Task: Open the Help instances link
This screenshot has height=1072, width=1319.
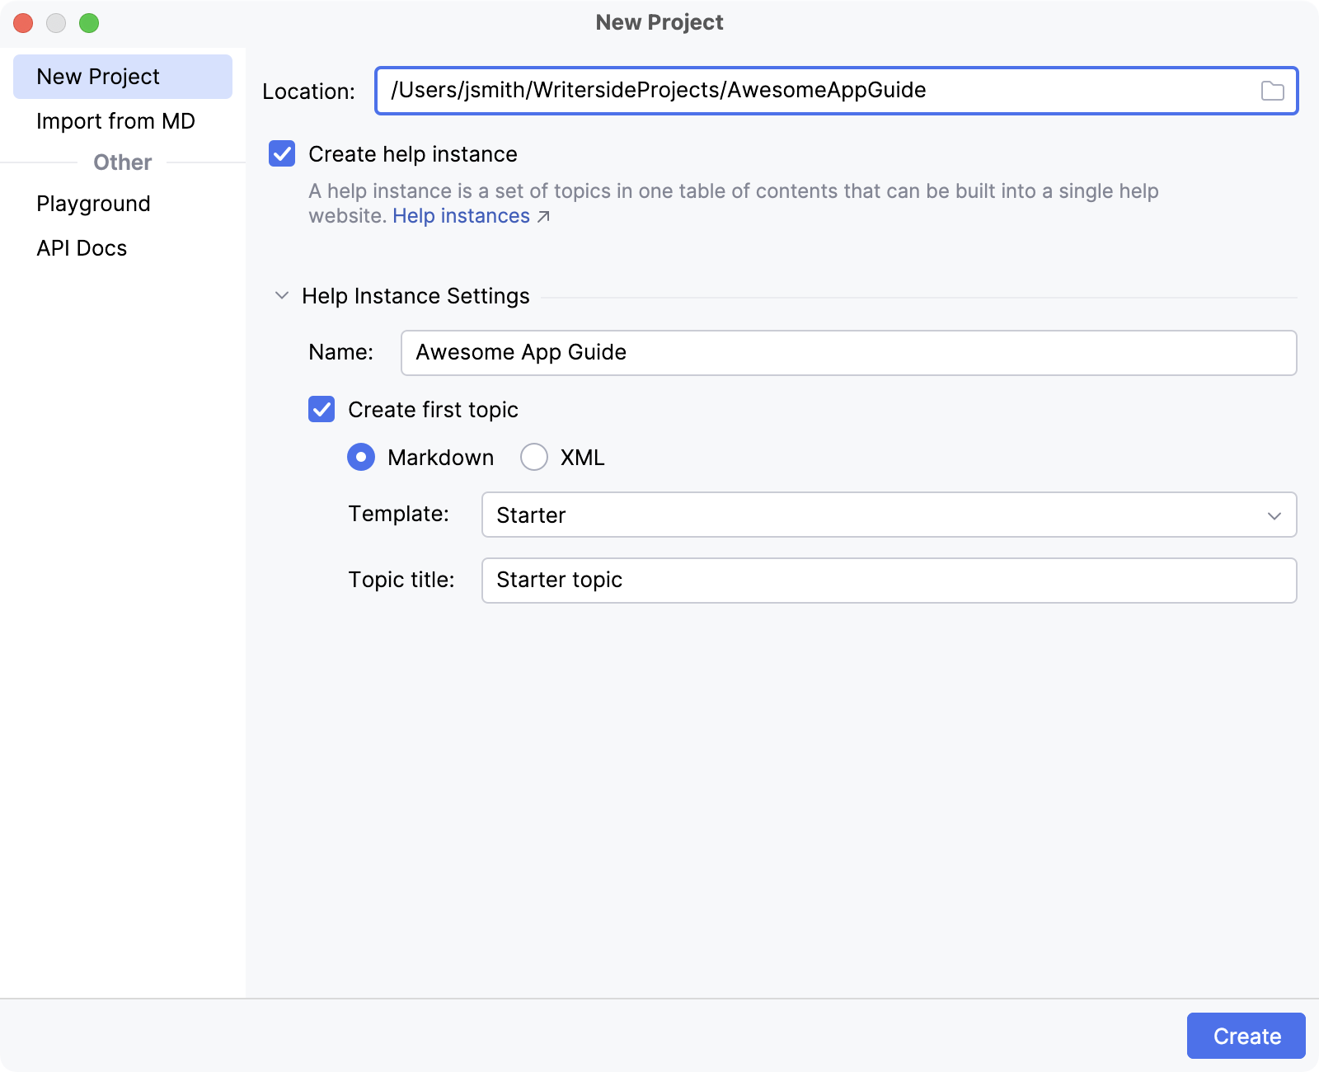Action: click(x=461, y=216)
